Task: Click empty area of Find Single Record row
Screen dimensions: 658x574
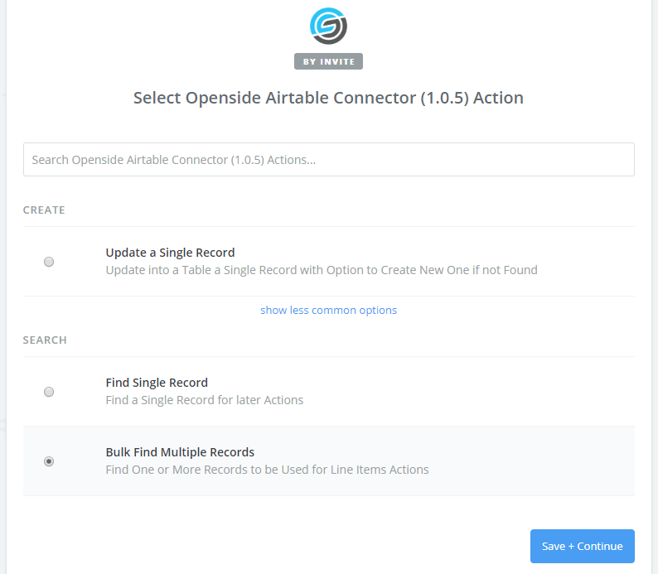Action: click(x=462, y=392)
